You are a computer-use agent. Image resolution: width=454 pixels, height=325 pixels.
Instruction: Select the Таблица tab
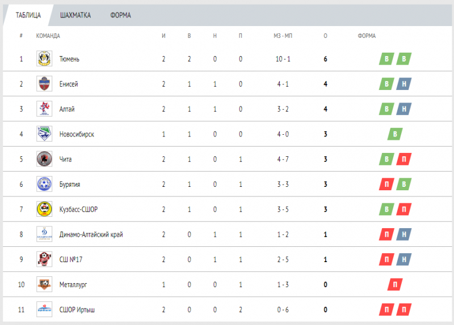28,15
